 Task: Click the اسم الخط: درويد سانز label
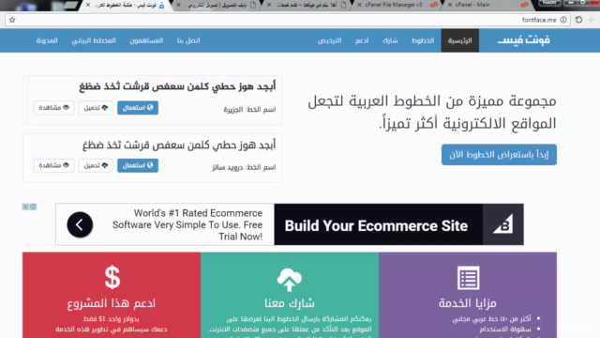[244, 167]
